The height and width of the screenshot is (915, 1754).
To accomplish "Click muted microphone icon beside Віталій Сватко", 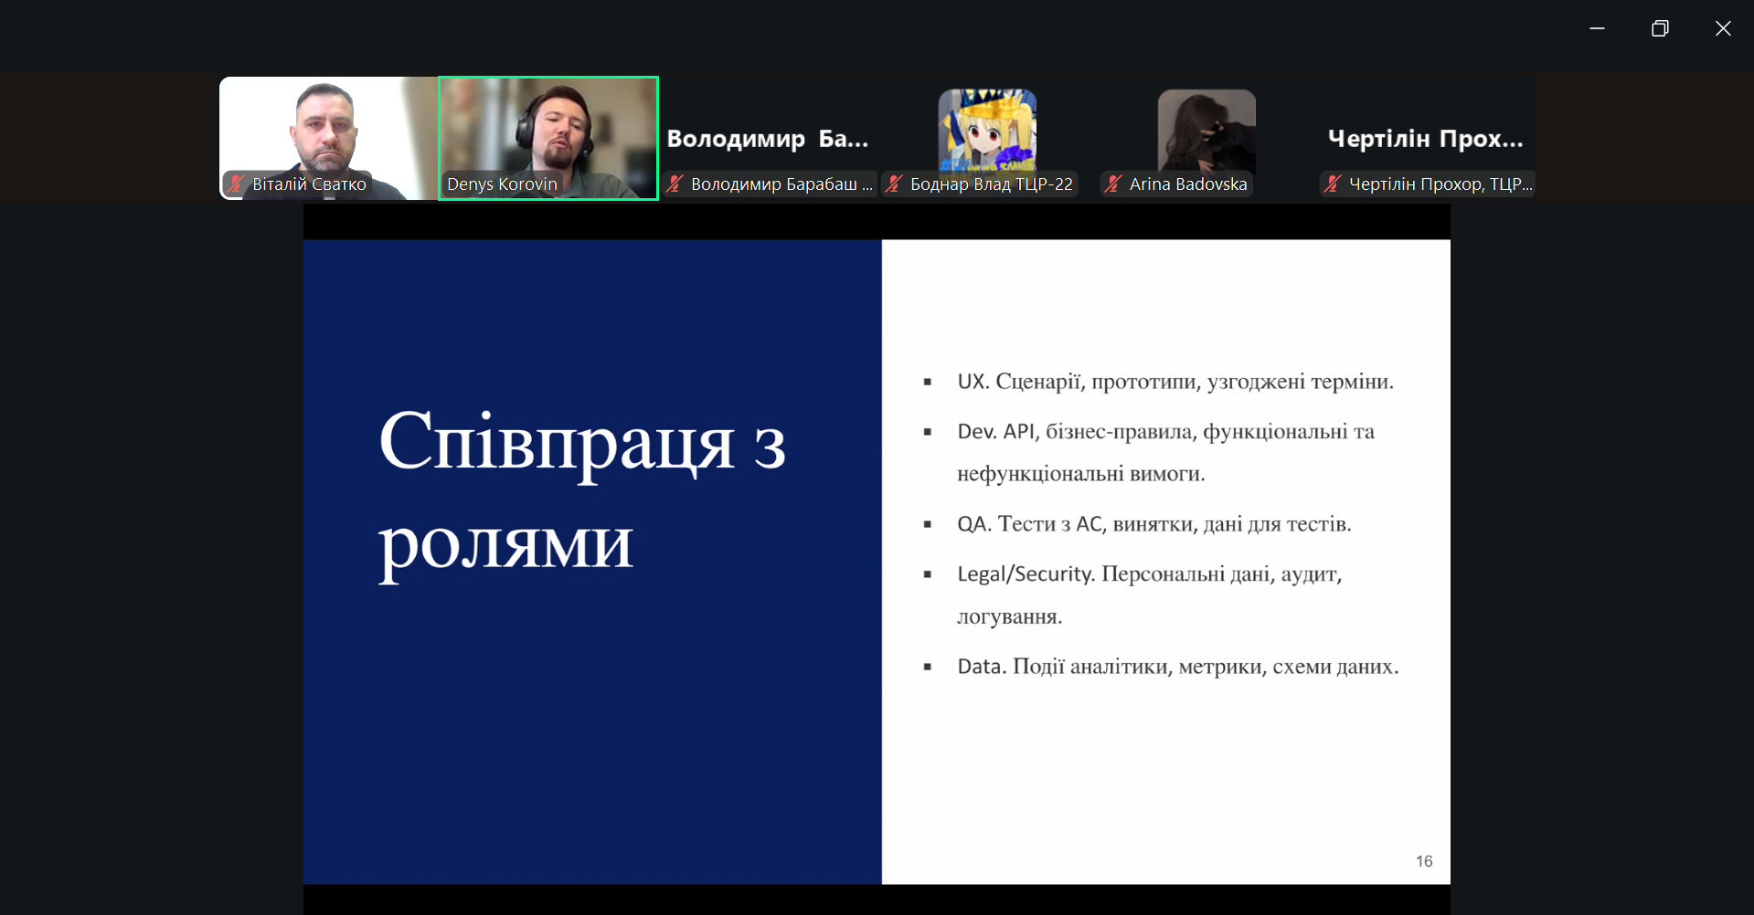I will click(237, 184).
